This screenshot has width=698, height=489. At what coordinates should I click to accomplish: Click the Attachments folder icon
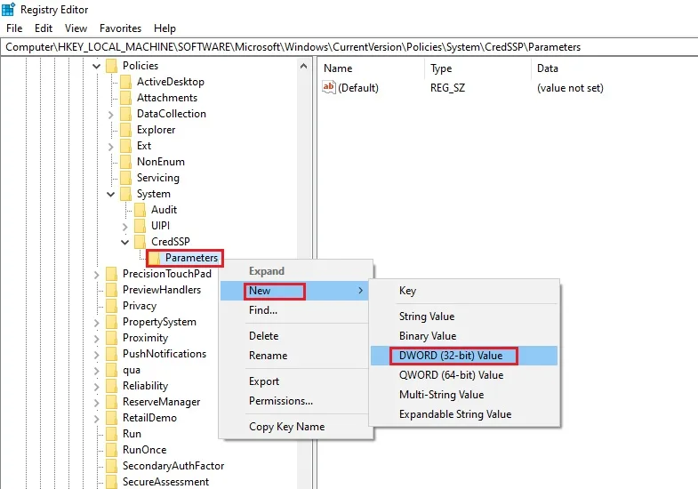tap(126, 98)
